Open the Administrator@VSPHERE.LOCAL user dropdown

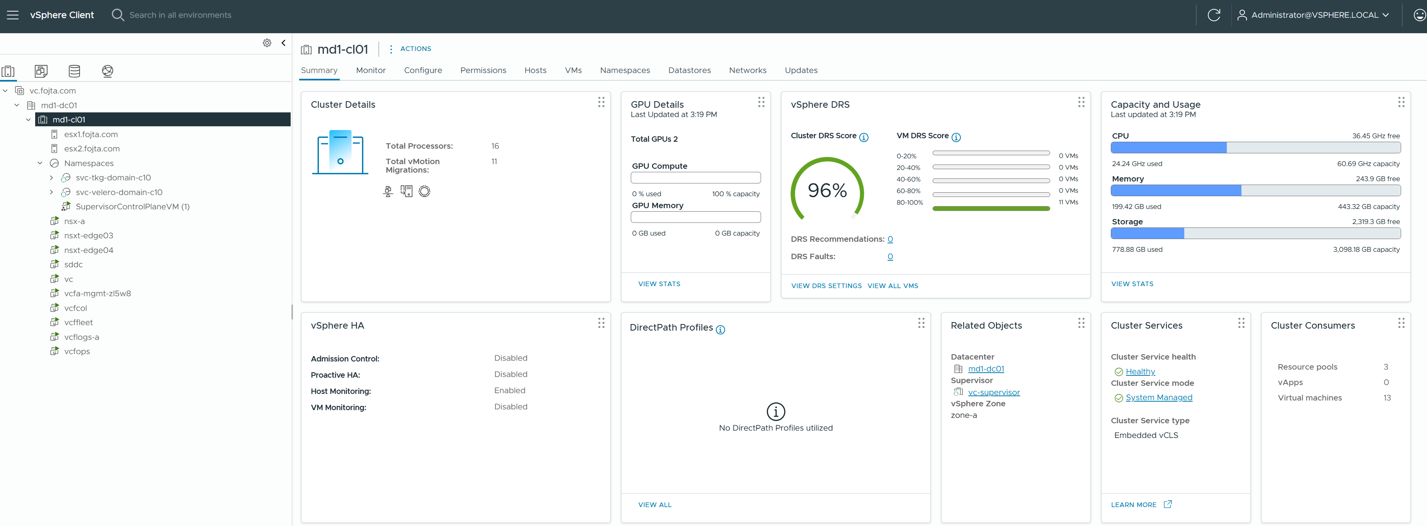click(x=1313, y=15)
